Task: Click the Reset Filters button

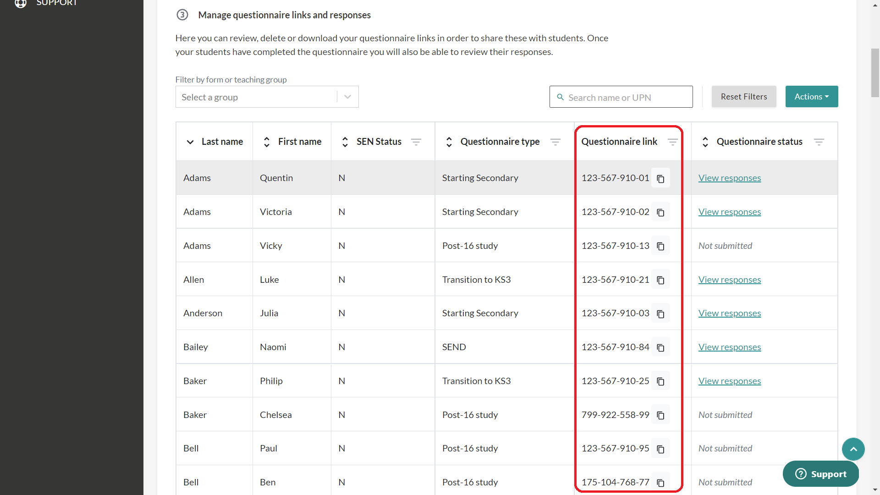Action: coord(743,97)
